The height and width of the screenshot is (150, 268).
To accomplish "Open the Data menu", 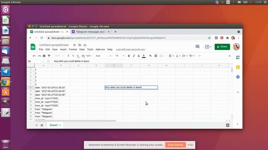I will [82, 49].
